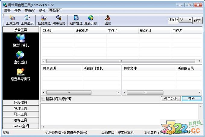The height and width of the screenshot is (137, 205).
Task: Open the 设置 menu
Action: [7, 11]
